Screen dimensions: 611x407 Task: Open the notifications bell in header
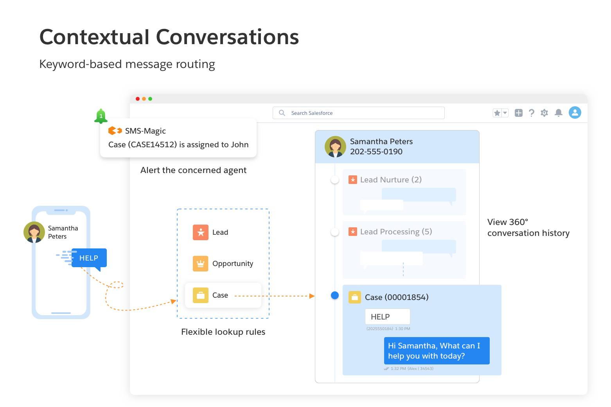click(559, 113)
